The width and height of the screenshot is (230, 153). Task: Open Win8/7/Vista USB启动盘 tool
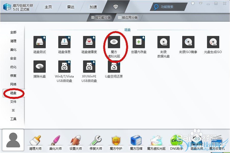pyautogui.click(x=64, y=67)
